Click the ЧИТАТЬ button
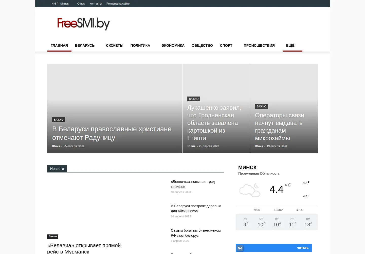 pos(303,248)
